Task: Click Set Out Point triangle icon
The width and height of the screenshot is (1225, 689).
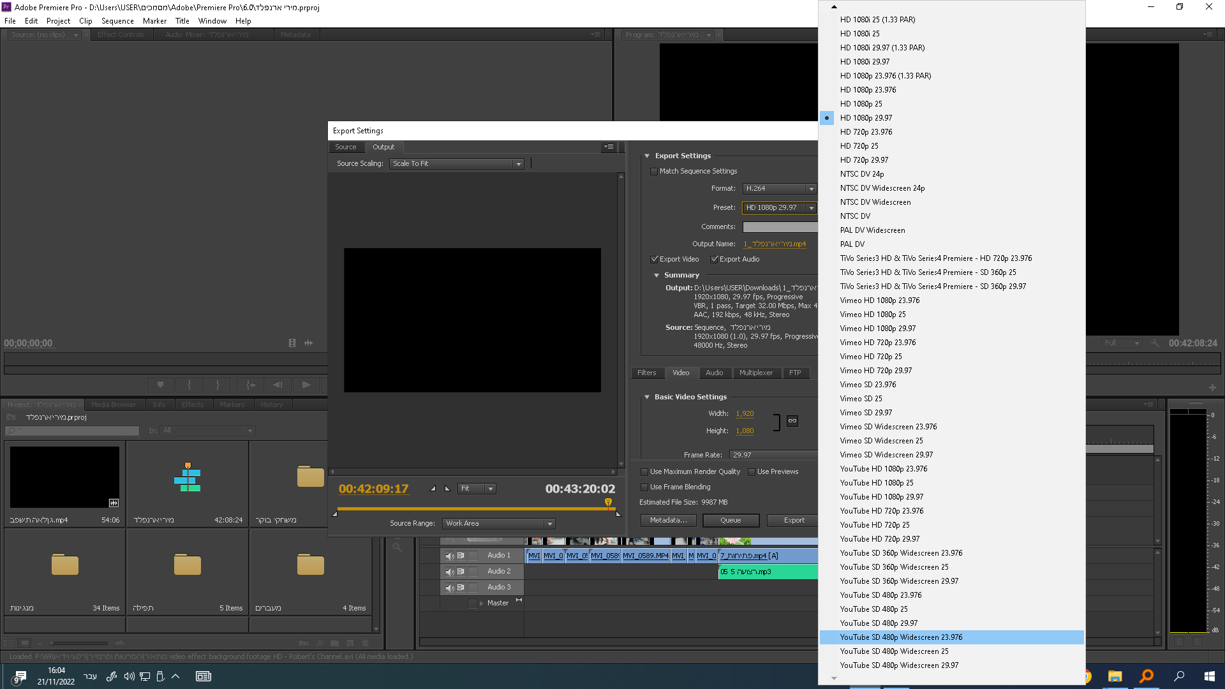Action: point(447,489)
